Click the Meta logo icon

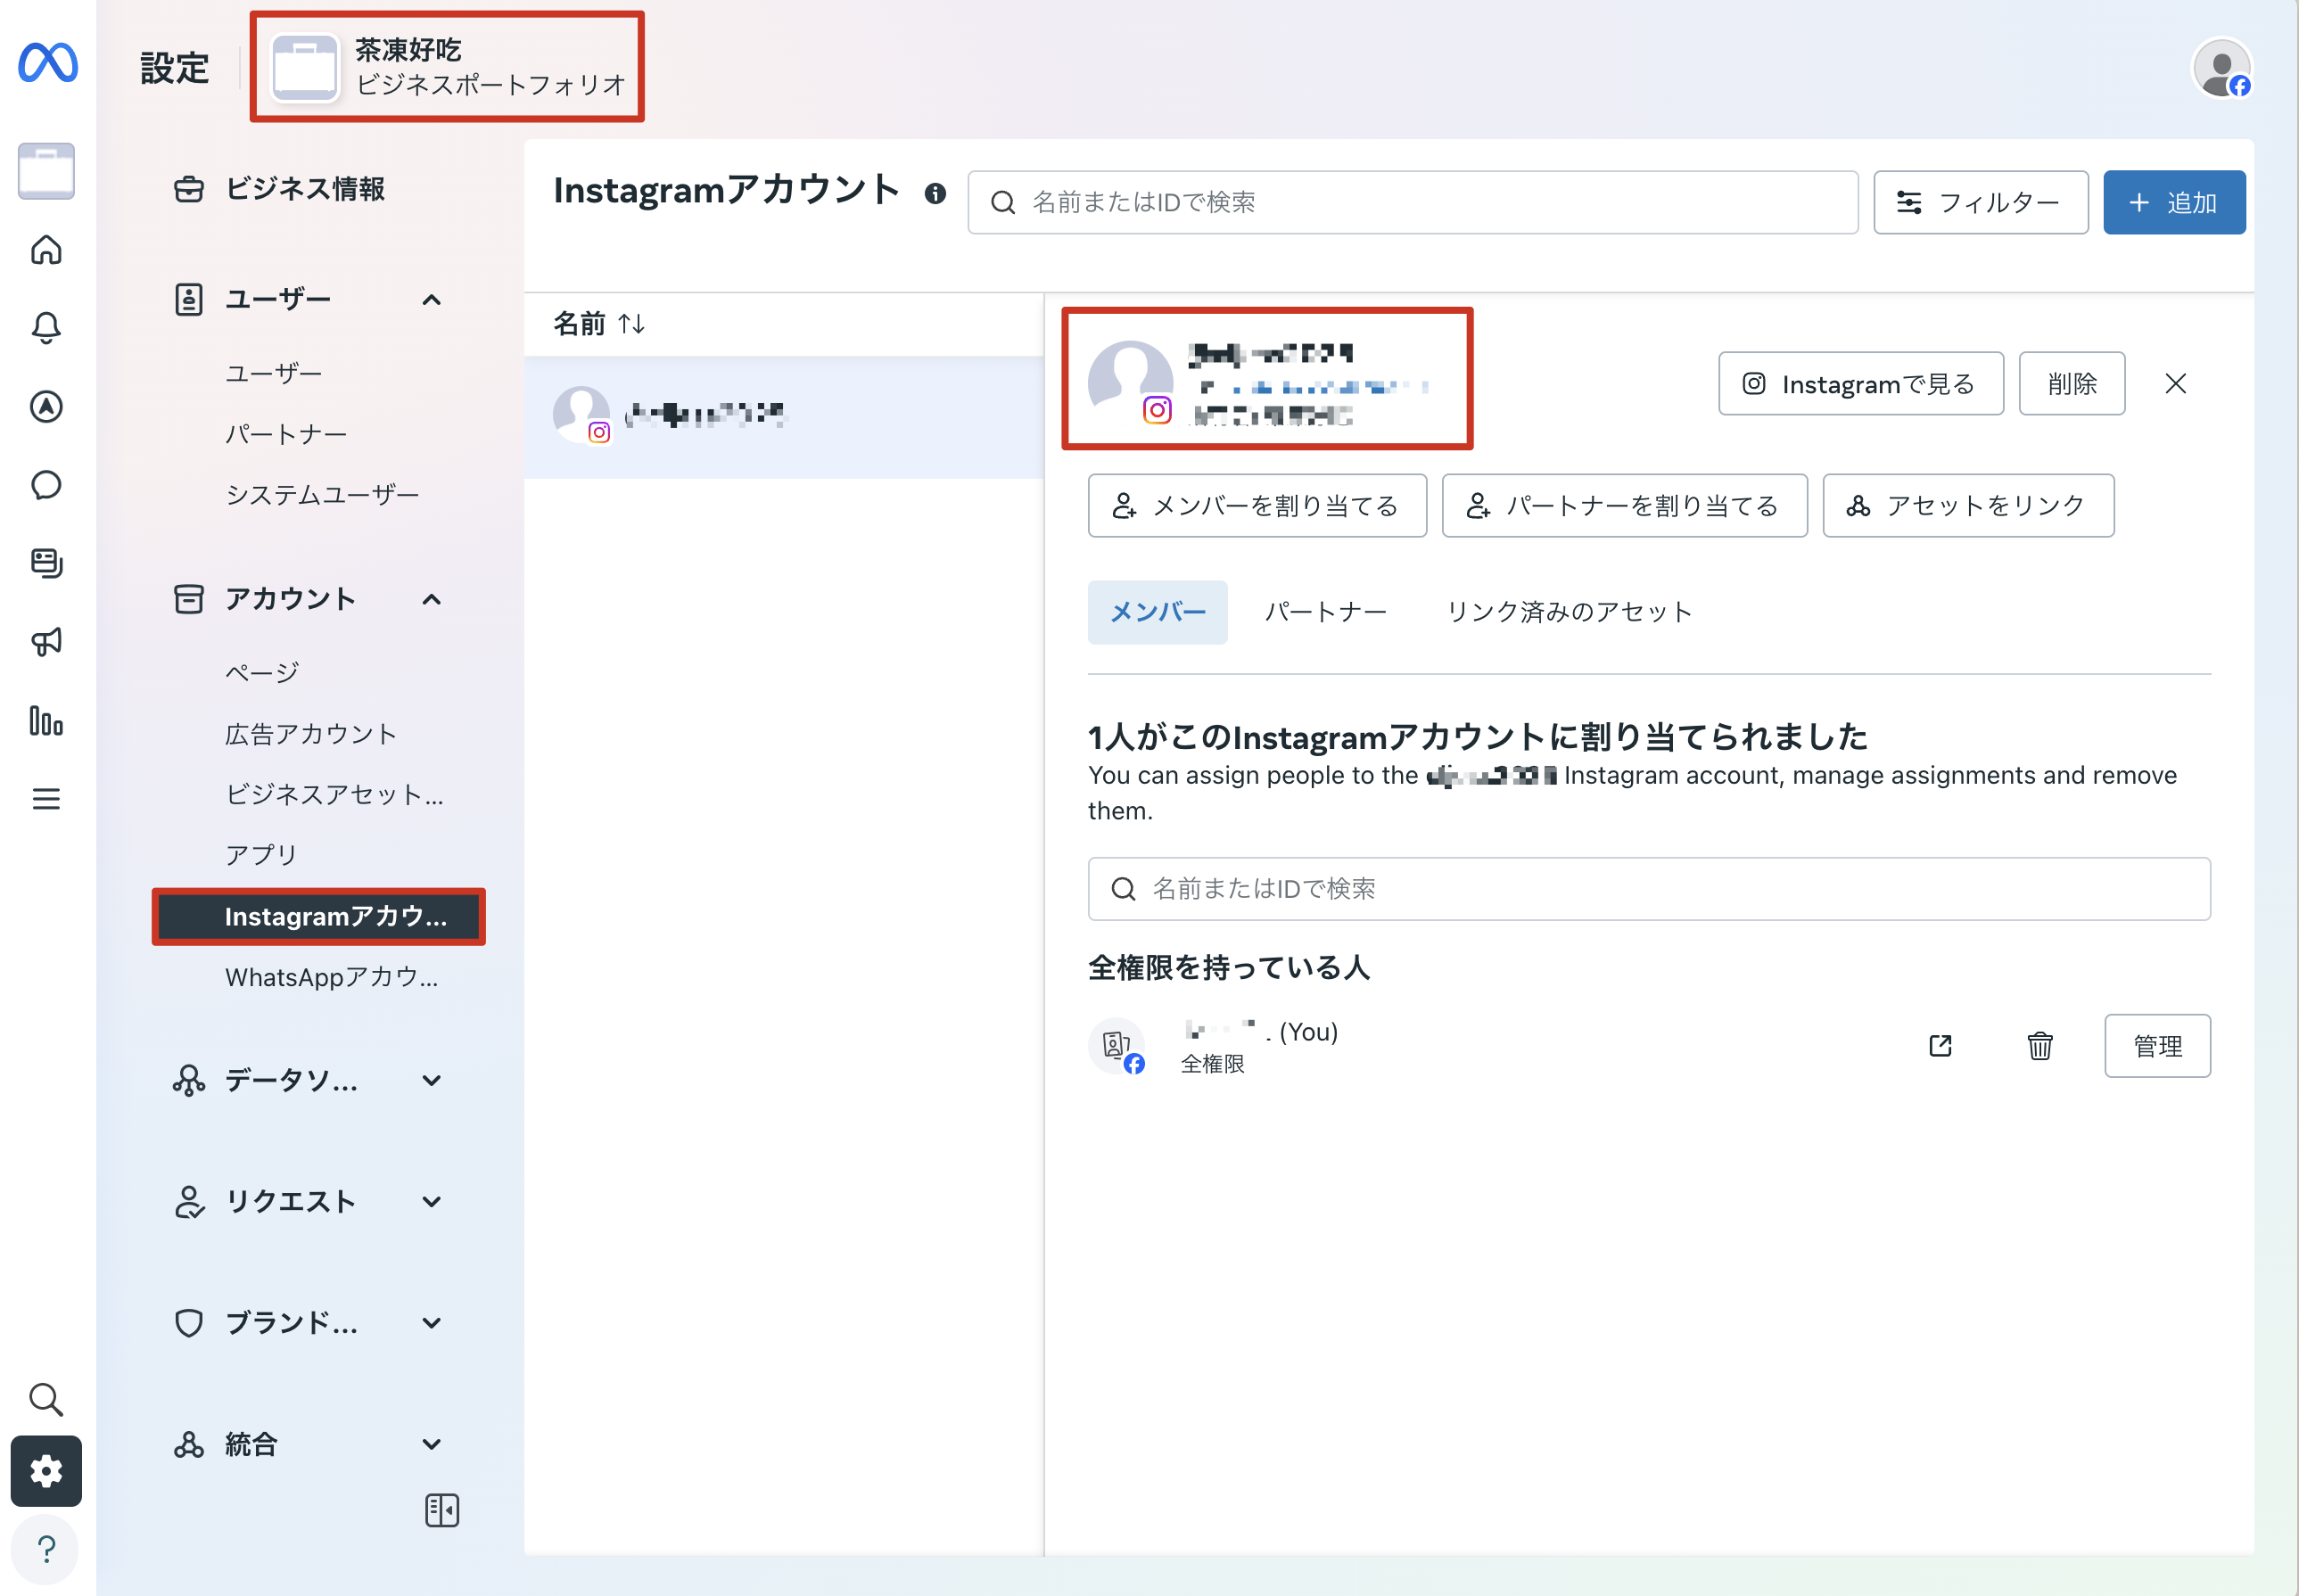[47, 62]
